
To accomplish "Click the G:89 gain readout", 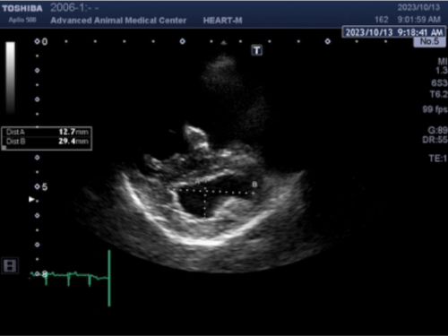I will (437, 130).
